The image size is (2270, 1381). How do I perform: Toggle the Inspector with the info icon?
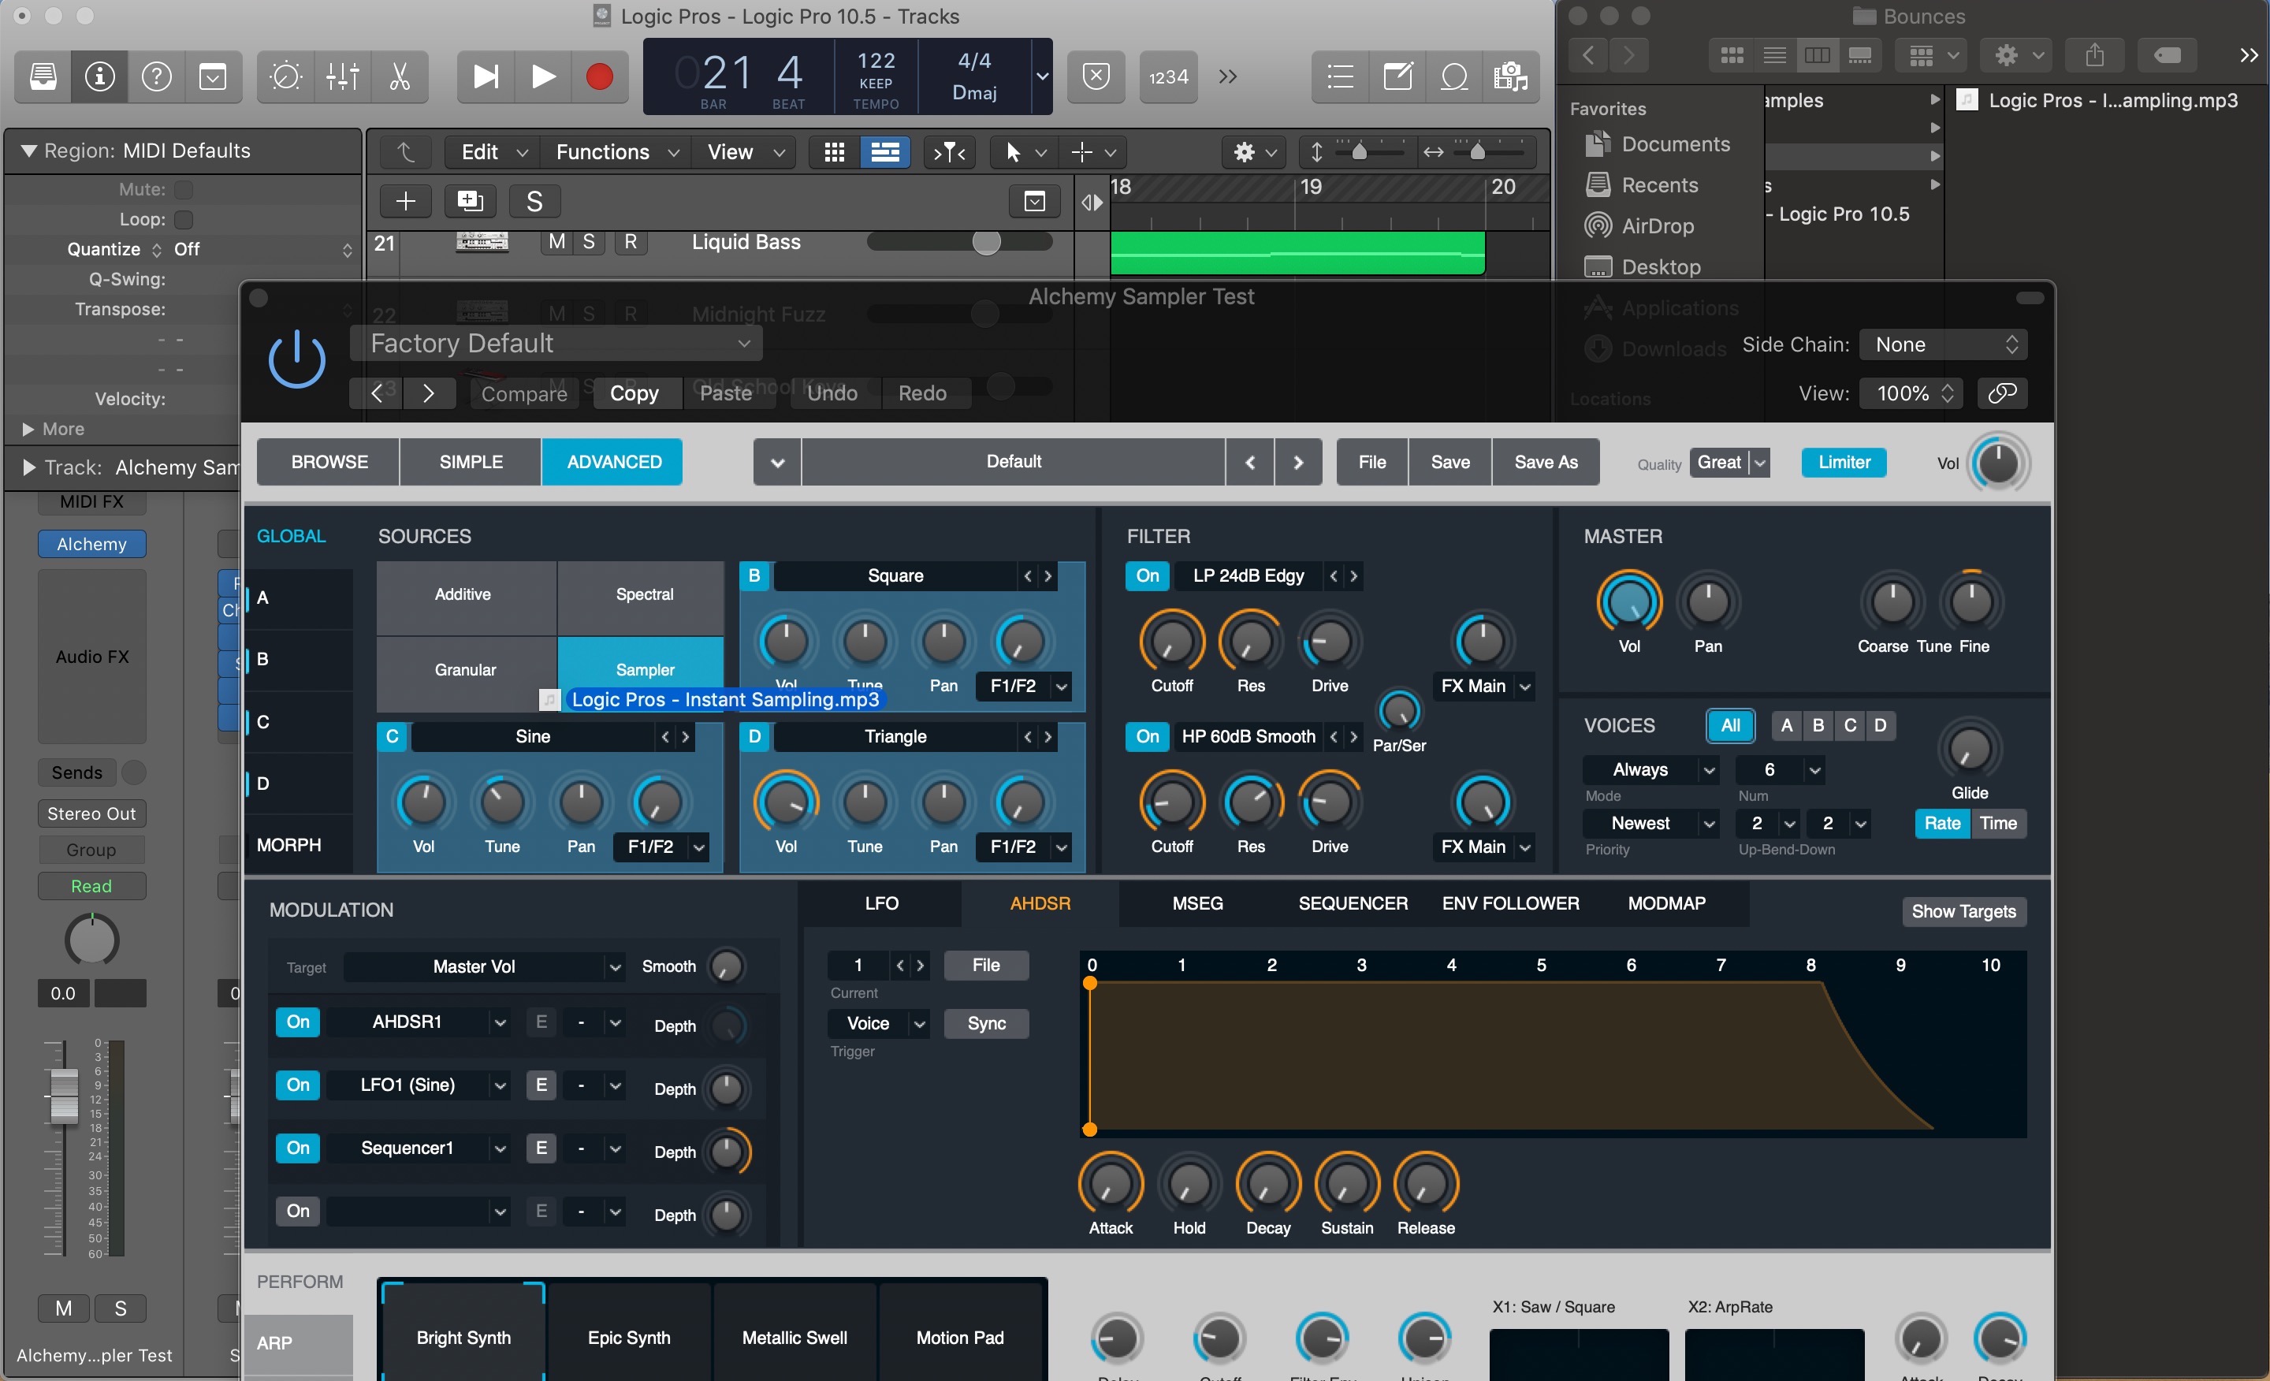tap(99, 76)
